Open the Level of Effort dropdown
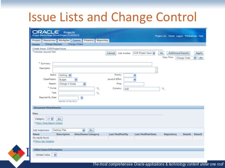225x168 pixels. click(x=130, y=80)
